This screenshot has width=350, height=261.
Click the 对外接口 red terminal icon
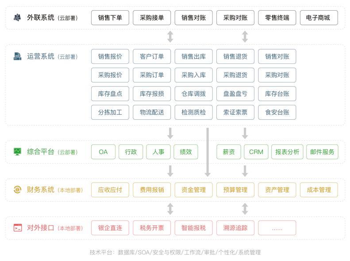point(17,228)
